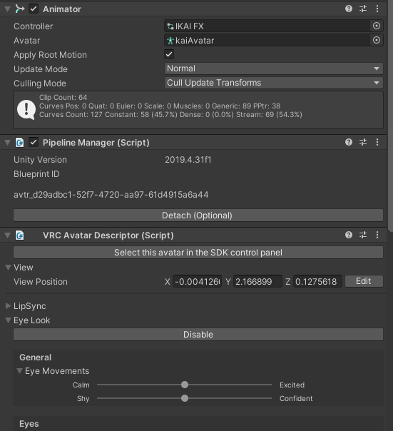393x431 pixels.
Task: Uncheck Apply Root Motion
Action: tap(169, 54)
